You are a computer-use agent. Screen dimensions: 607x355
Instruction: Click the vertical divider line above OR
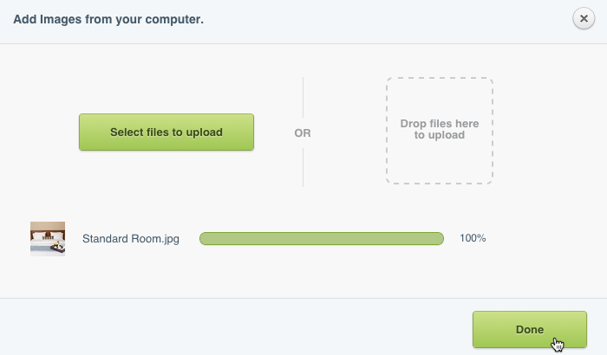pyautogui.click(x=303, y=98)
